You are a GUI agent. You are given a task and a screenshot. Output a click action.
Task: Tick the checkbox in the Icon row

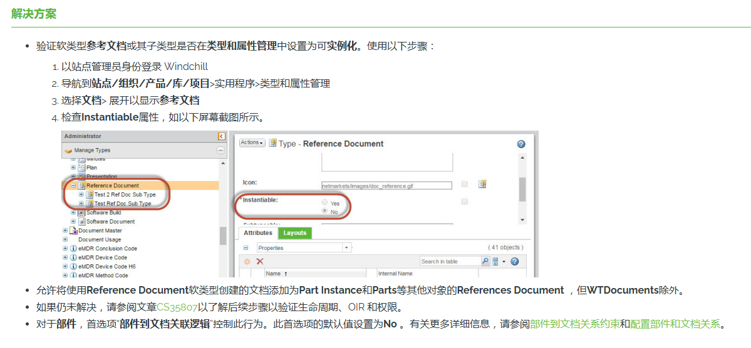465,184
